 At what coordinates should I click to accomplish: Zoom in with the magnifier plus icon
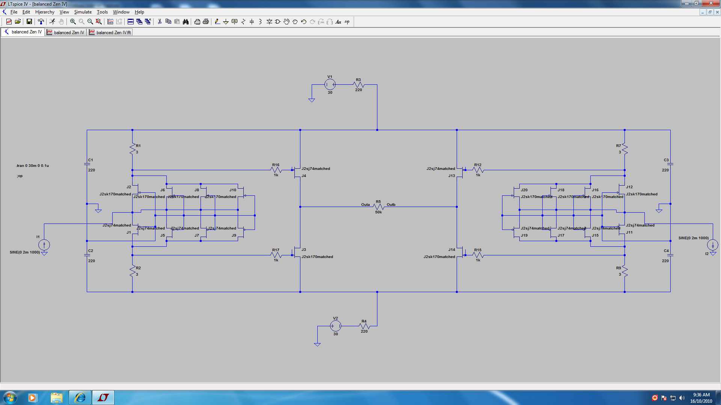point(73,22)
